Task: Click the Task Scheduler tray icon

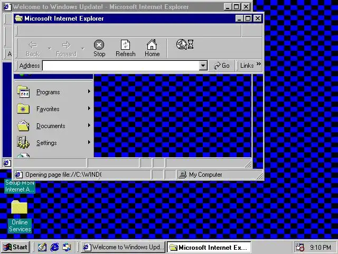Action: pyautogui.click(x=300, y=247)
